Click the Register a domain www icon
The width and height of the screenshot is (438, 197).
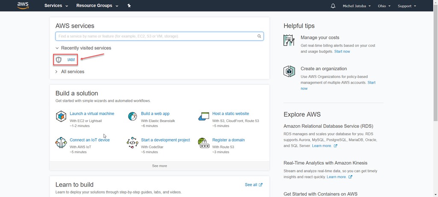tap(204, 142)
